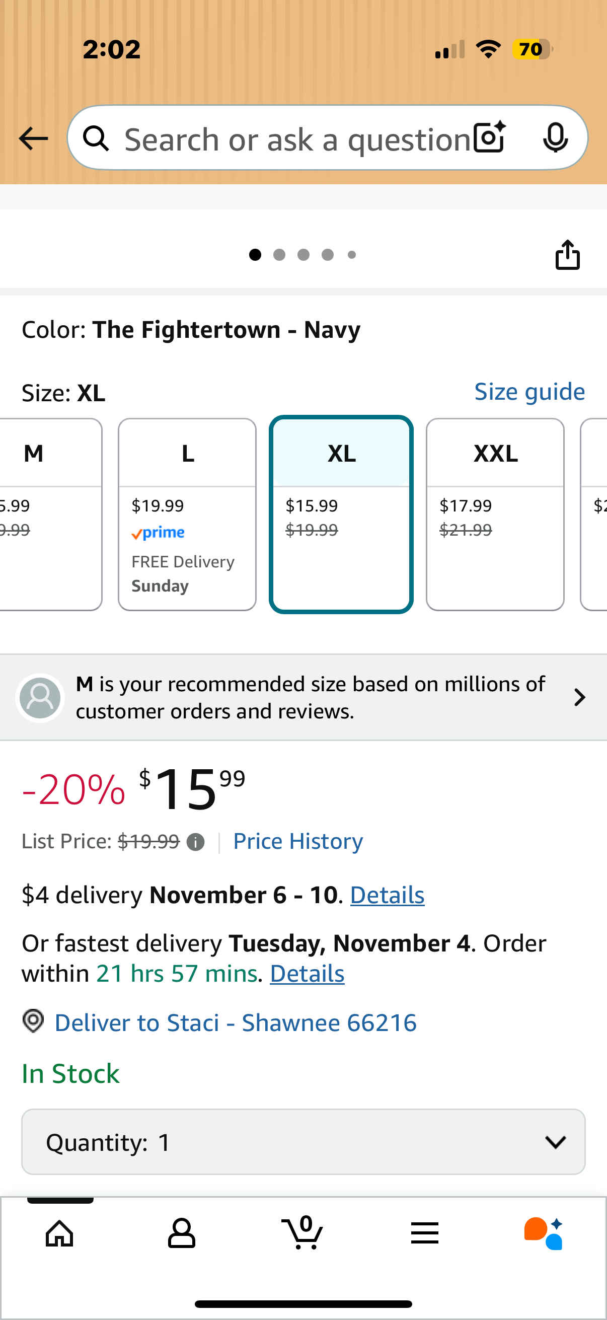Open the account profile tab

click(x=181, y=1233)
